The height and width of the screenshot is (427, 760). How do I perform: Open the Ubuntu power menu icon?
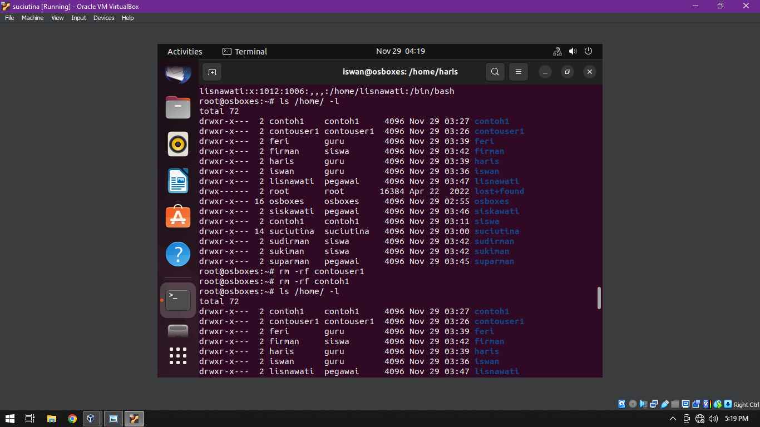589,51
